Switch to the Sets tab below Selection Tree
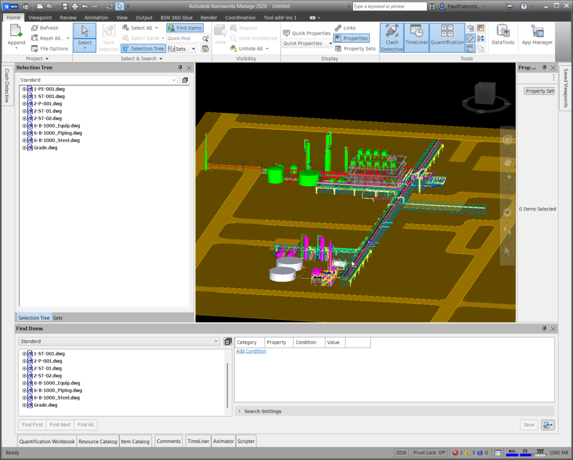Image resolution: width=573 pixels, height=460 pixels. pyautogui.click(x=58, y=318)
